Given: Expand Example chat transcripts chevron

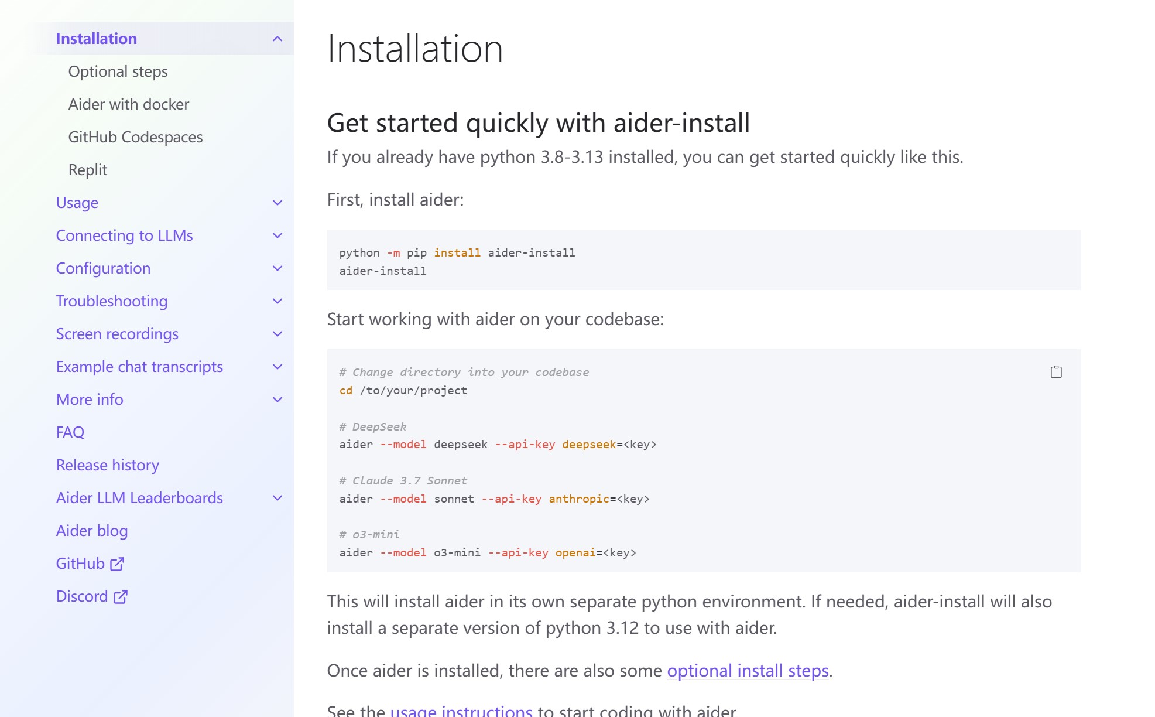Looking at the screenshot, I should pyautogui.click(x=277, y=367).
